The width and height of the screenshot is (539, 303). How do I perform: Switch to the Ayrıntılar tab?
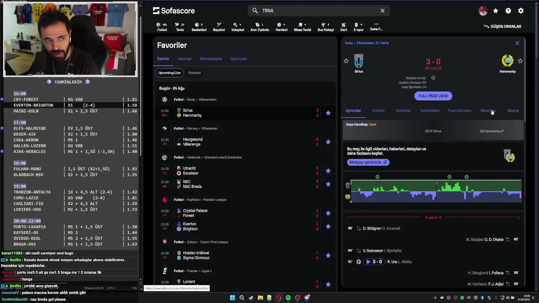click(353, 111)
